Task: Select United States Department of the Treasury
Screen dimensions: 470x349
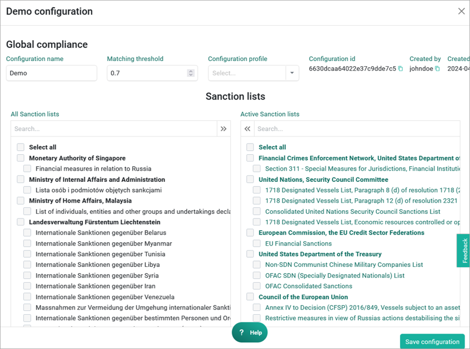Action: [250, 254]
